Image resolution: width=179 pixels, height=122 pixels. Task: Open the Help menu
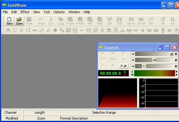click(x=87, y=12)
